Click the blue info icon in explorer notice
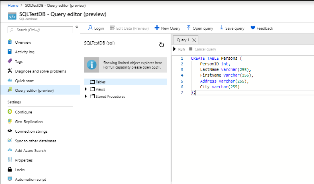Screen dimensions: 314x184 tap(92, 65)
